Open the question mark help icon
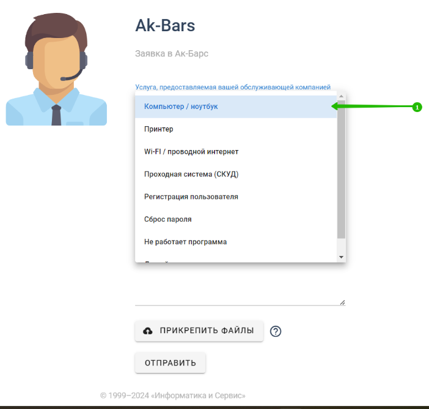Image resolution: width=429 pixels, height=409 pixels. click(x=276, y=331)
